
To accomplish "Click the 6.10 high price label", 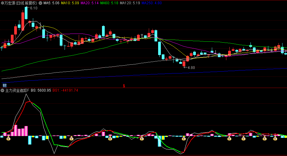I will pos(34,8).
